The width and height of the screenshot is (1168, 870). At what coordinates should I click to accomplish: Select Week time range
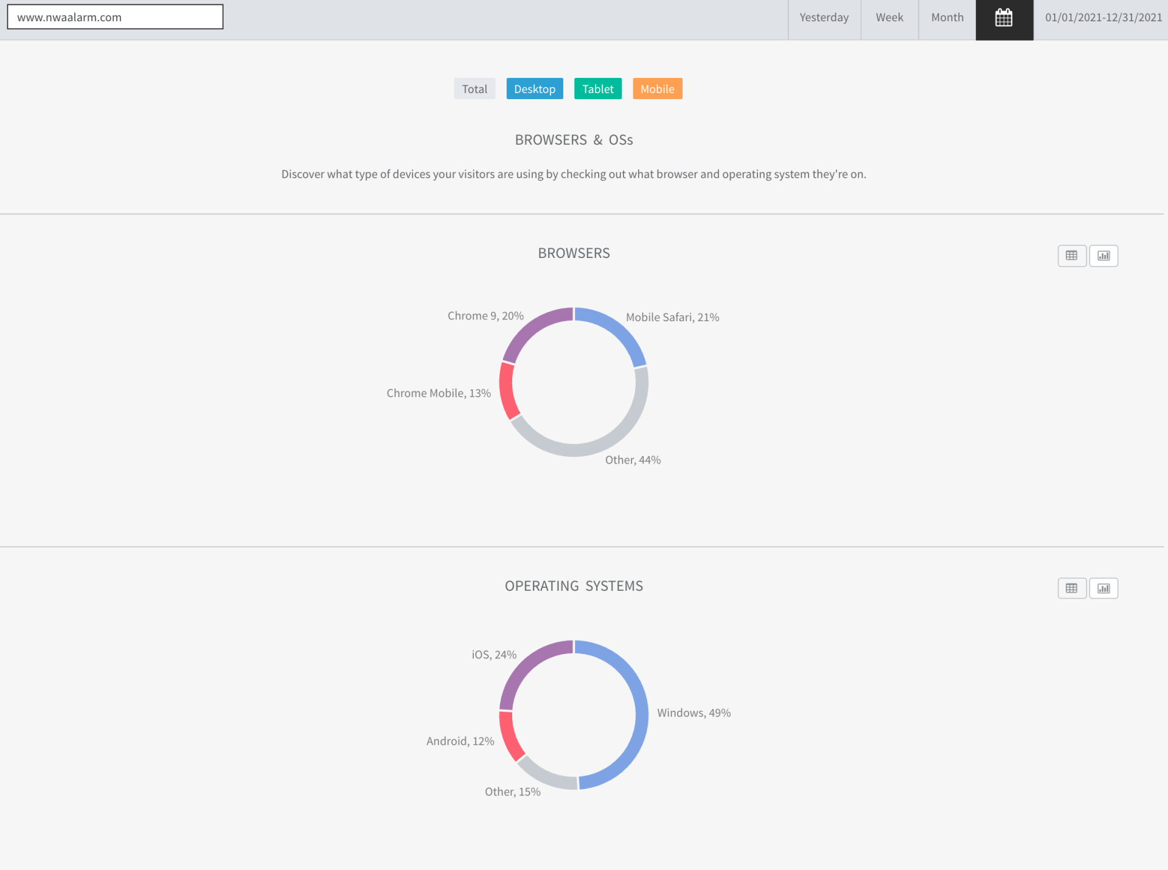coord(889,18)
